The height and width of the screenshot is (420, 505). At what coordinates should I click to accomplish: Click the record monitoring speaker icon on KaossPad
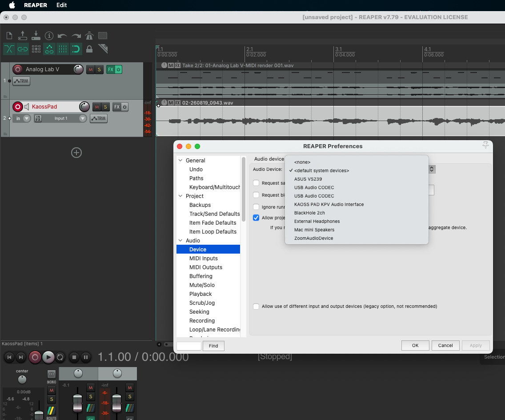click(27, 107)
